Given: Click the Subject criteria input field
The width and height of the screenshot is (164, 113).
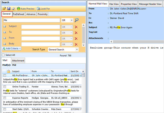Looking at the screenshot, I should (x=41, y=27).
